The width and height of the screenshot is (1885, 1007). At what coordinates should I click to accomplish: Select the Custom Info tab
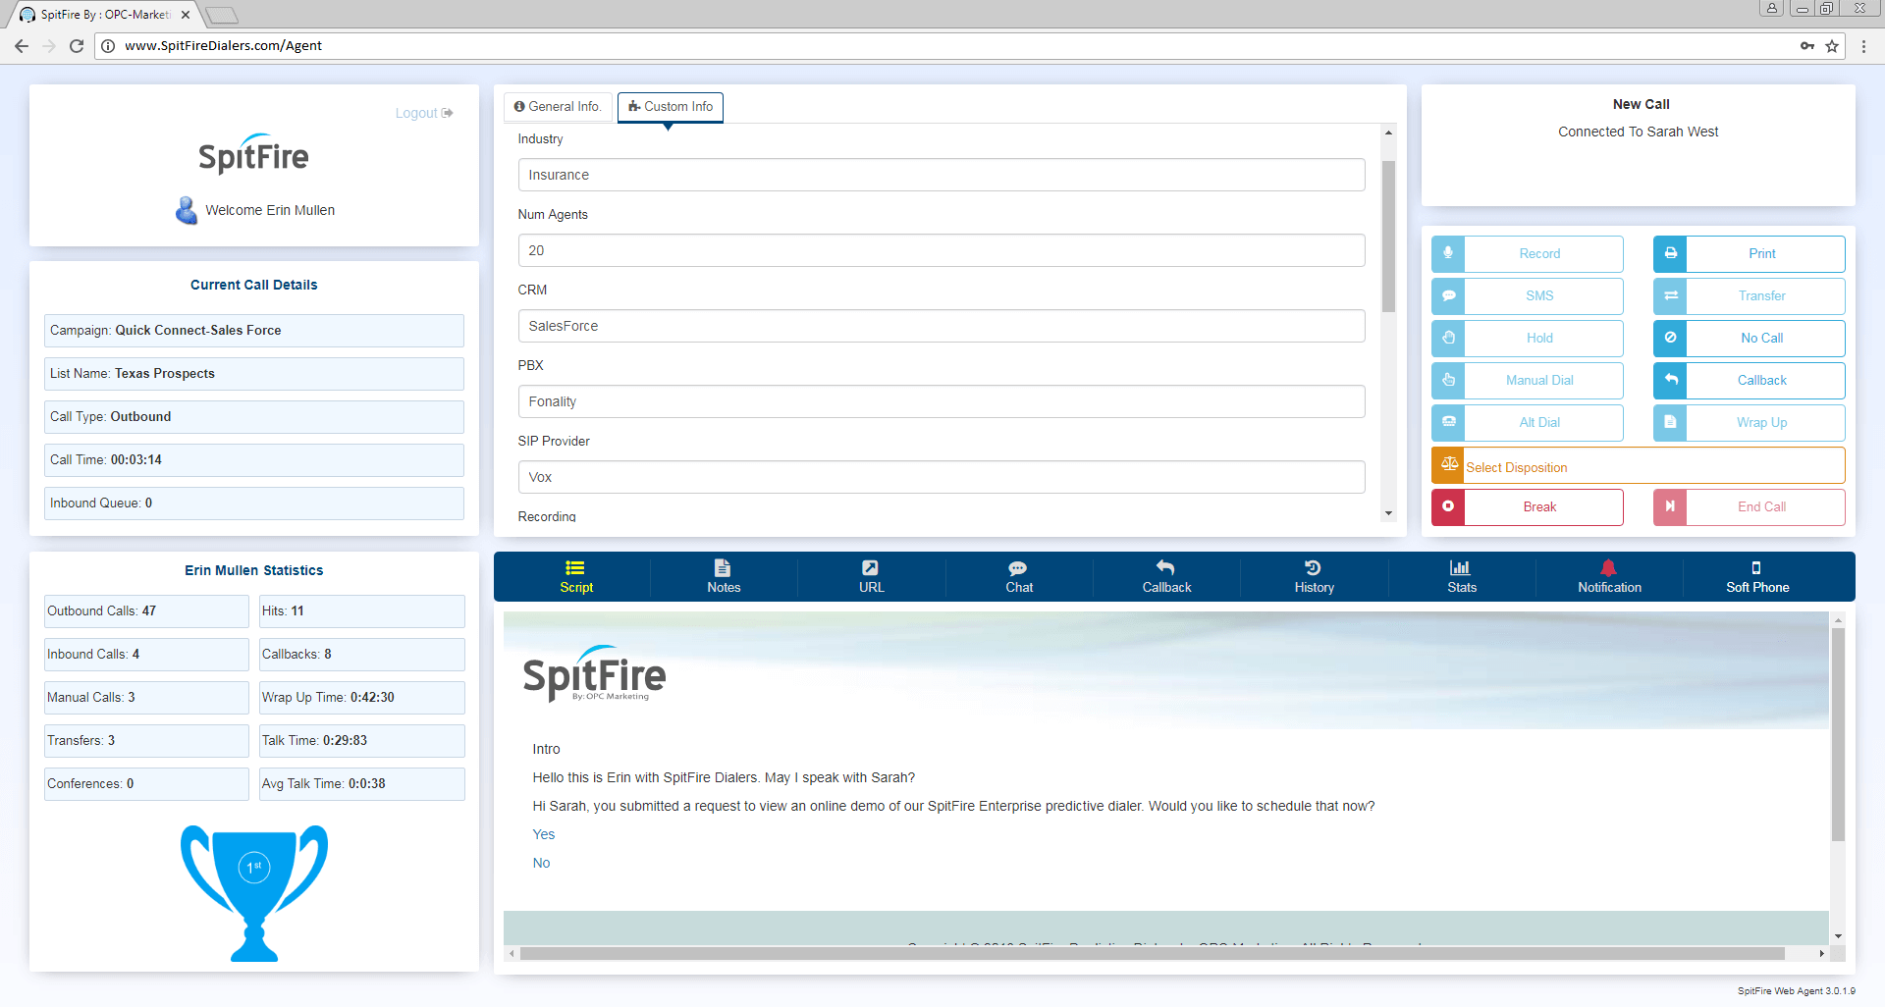click(x=671, y=107)
